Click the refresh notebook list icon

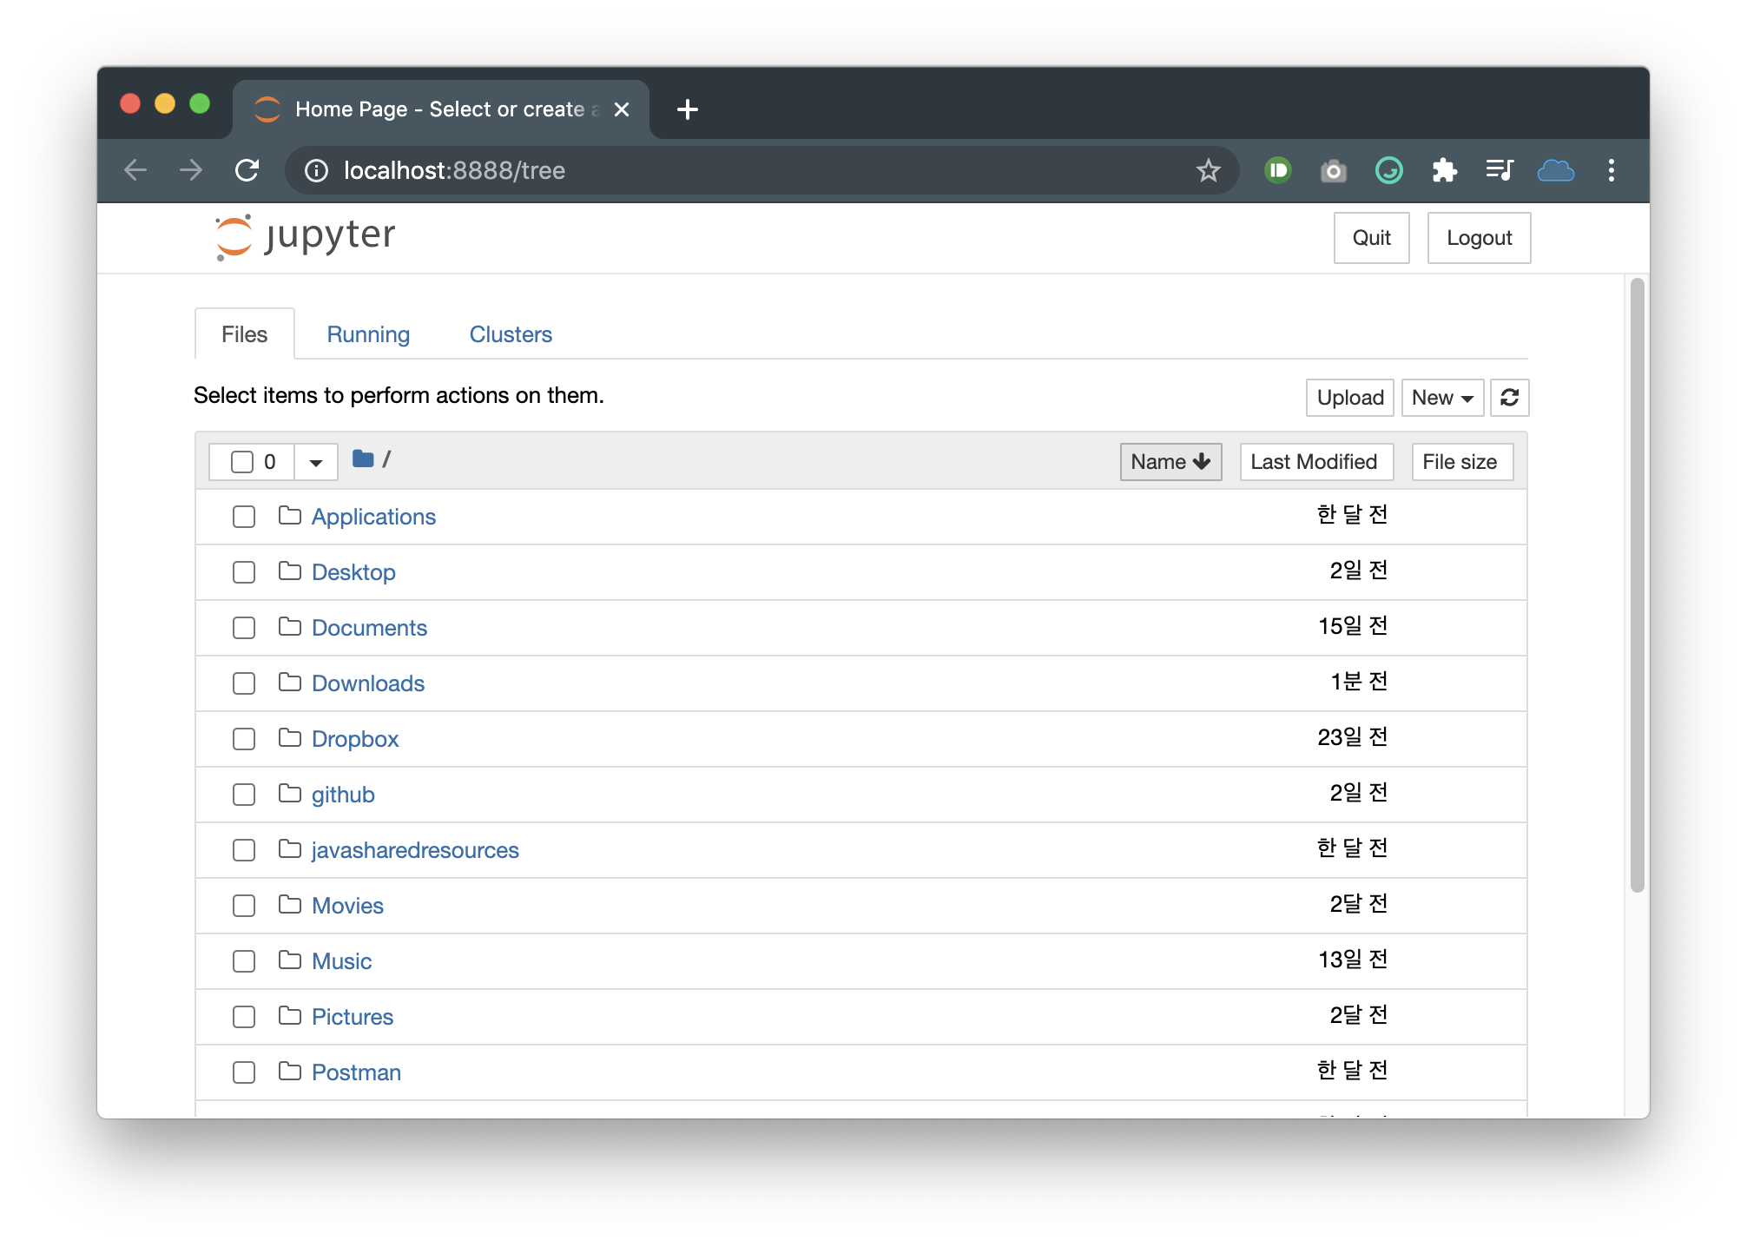tap(1509, 398)
